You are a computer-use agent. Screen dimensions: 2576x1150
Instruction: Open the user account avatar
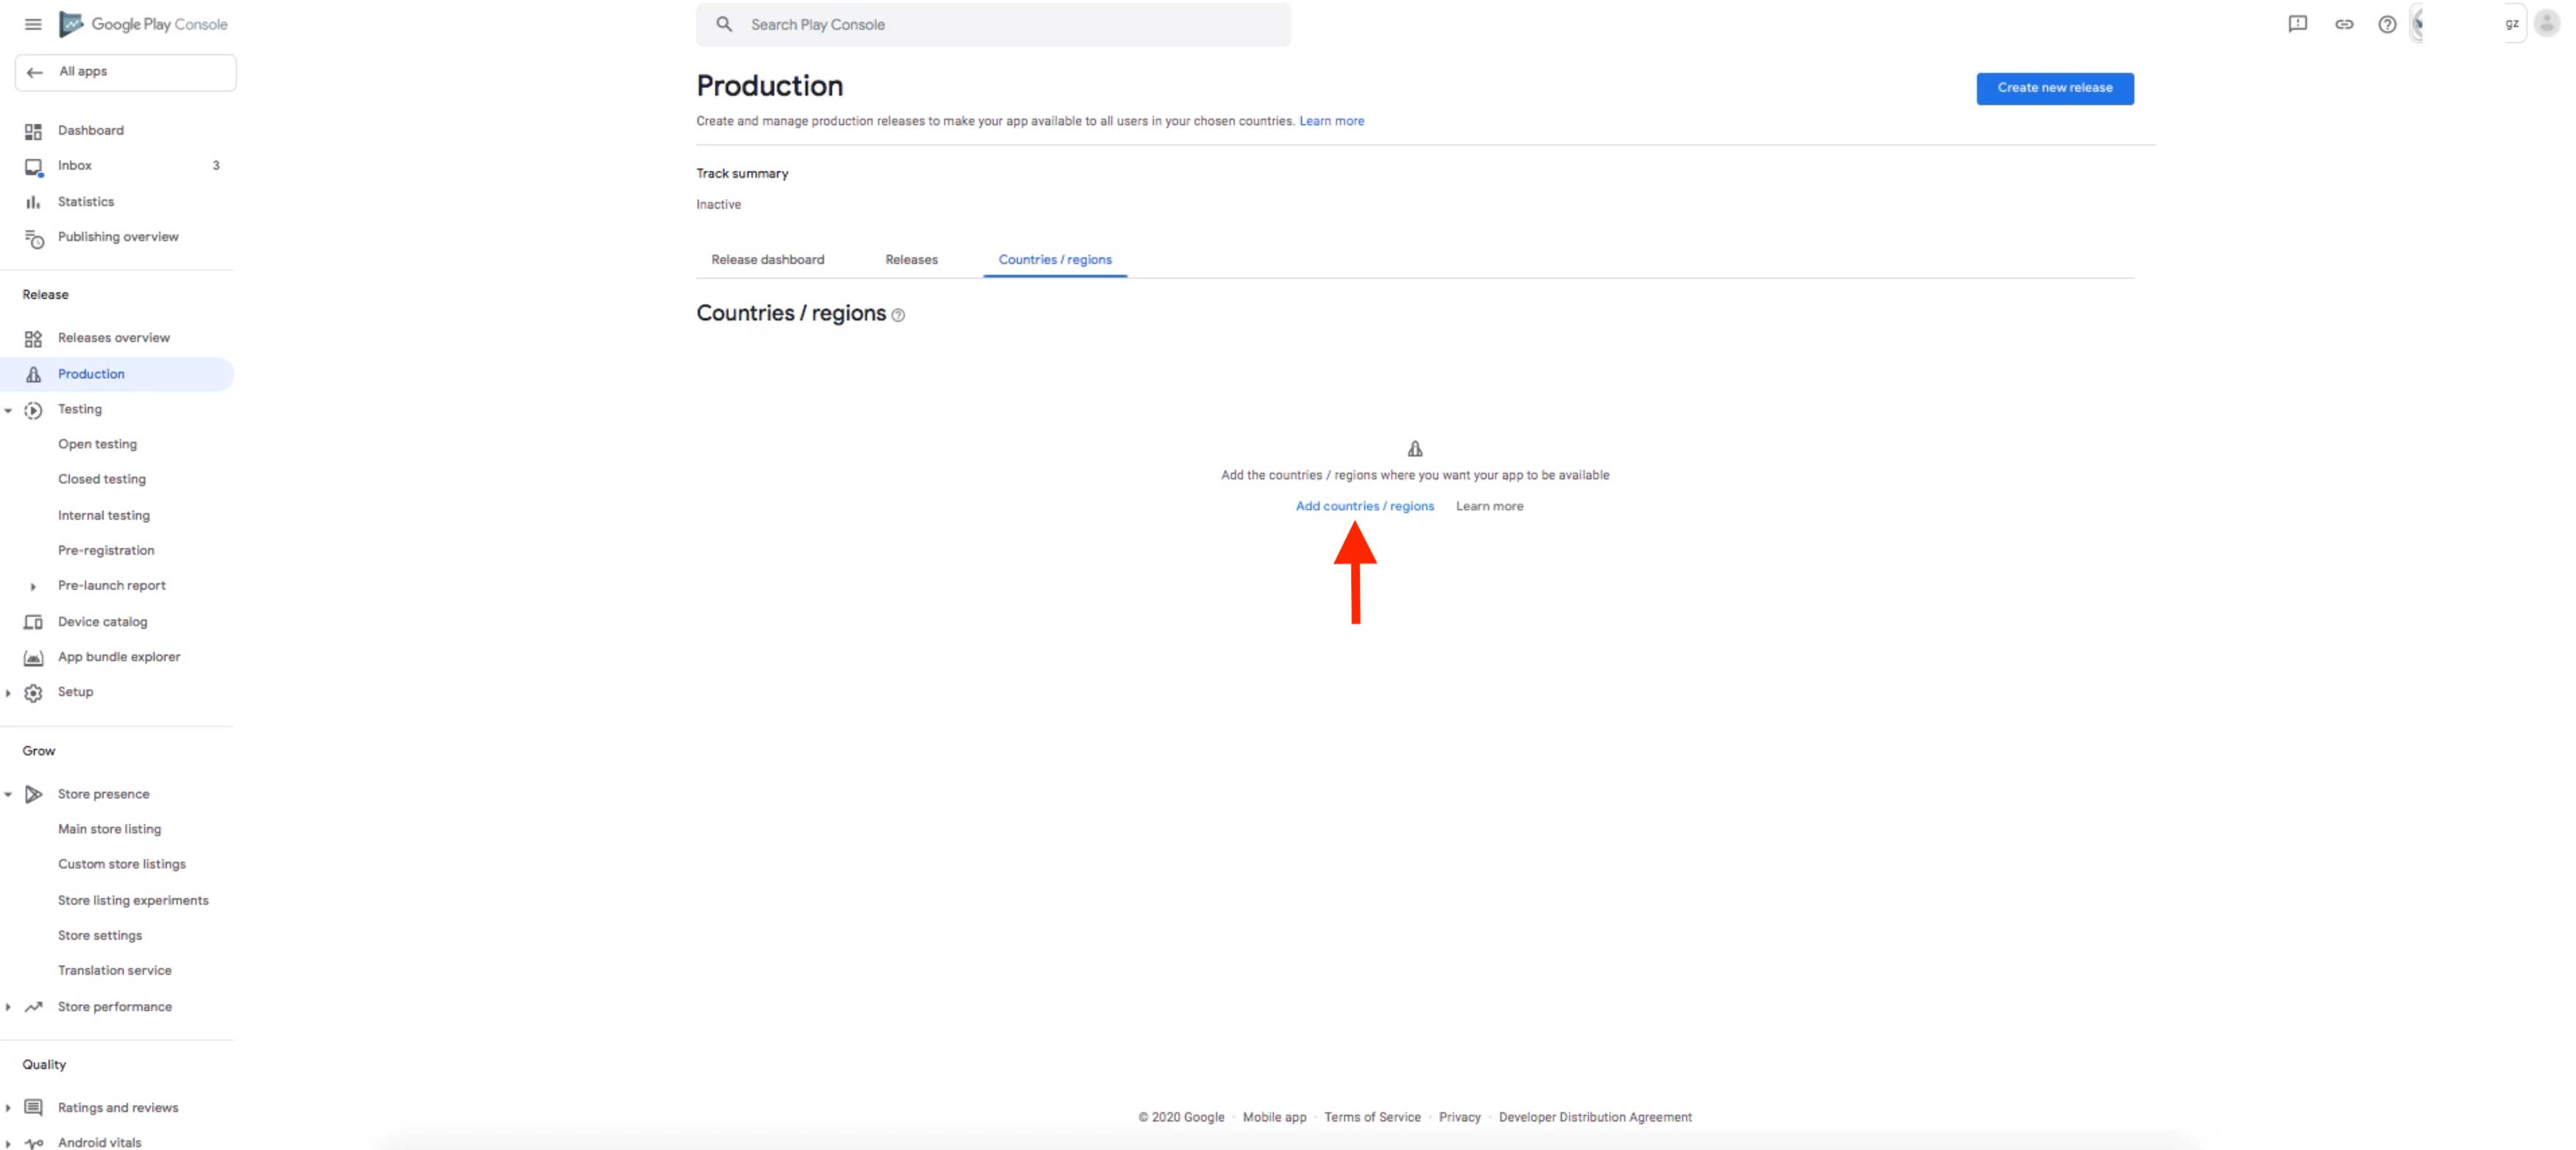pyautogui.click(x=2546, y=24)
